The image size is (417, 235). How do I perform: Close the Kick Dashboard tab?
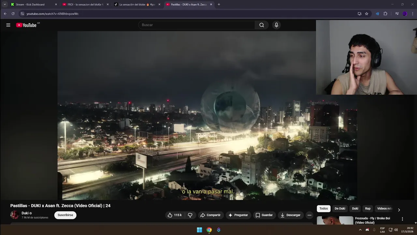pyautogui.click(x=56, y=5)
